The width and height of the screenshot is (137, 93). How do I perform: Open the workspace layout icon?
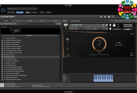(109, 17)
